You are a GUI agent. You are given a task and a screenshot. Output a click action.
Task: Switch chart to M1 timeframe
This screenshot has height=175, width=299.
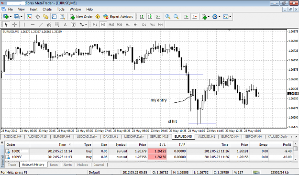pyautogui.click(x=95, y=24)
